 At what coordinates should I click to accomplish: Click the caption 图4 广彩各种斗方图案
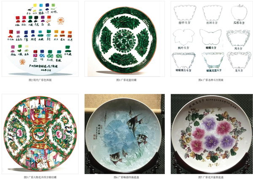(x=211, y=80)
